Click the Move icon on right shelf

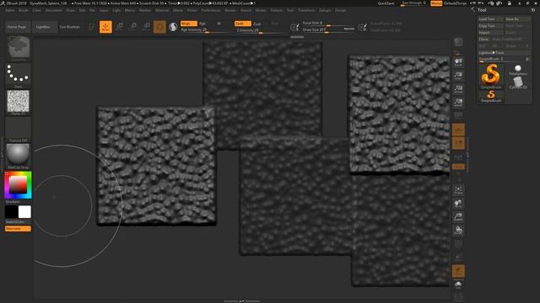(x=458, y=204)
